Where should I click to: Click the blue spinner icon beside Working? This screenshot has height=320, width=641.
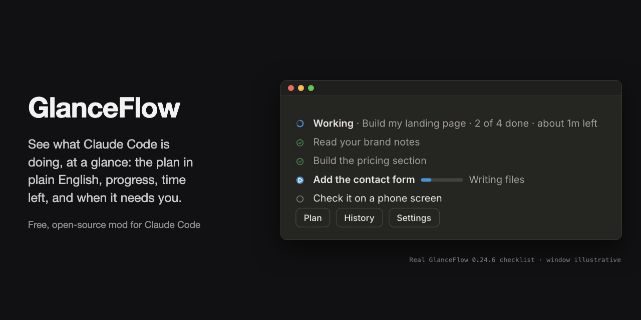coord(300,123)
